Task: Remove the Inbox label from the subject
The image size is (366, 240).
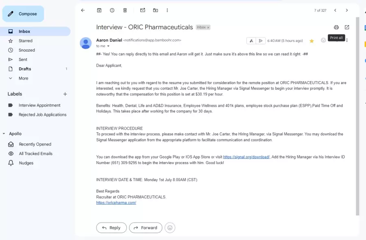Action: 208,28
